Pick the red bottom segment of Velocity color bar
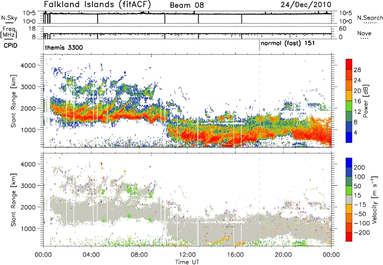The height and width of the screenshot is (265, 383). (x=349, y=237)
